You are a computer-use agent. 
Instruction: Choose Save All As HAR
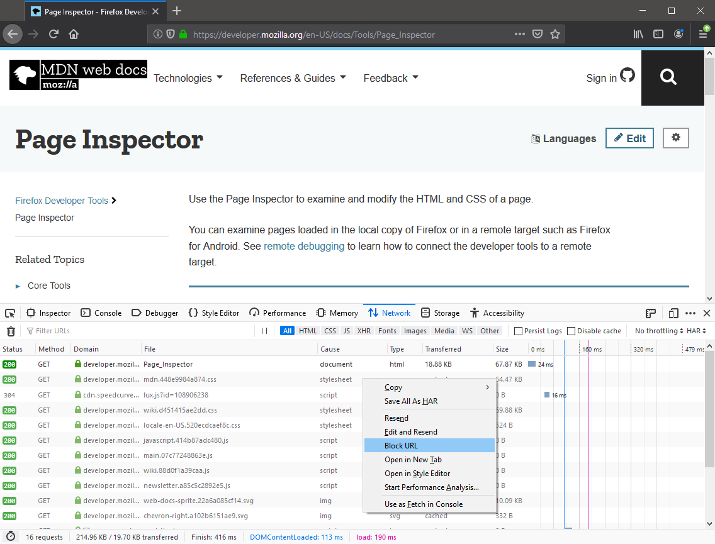click(429, 401)
